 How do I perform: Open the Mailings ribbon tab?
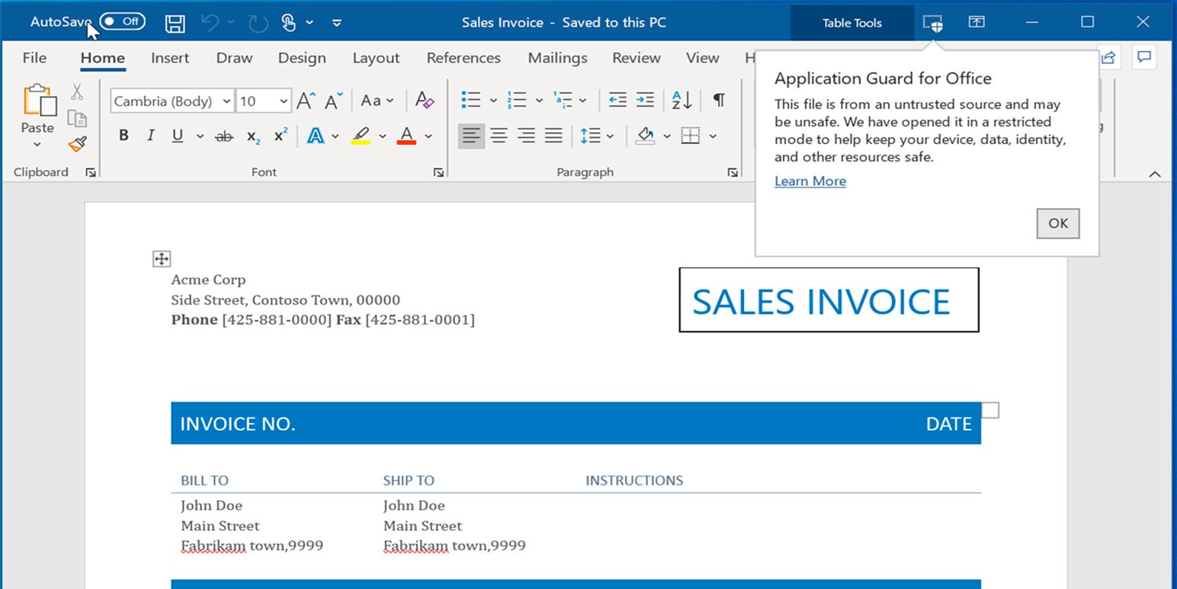[x=557, y=58]
